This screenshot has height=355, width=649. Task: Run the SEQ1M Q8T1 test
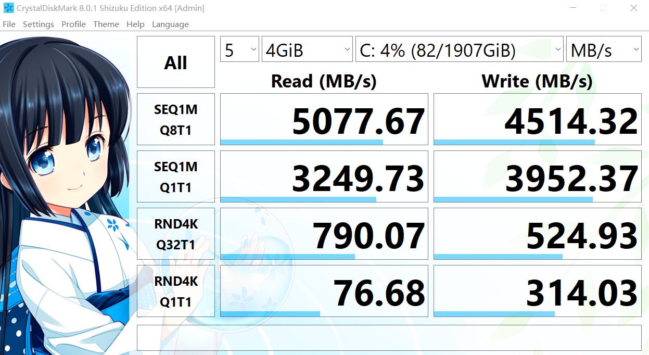[175, 119]
